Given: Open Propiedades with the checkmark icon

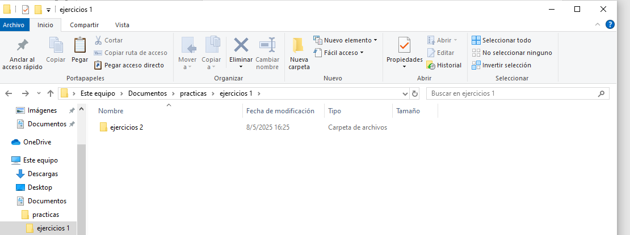Looking at the screenshot, I should tap(404, 45).
